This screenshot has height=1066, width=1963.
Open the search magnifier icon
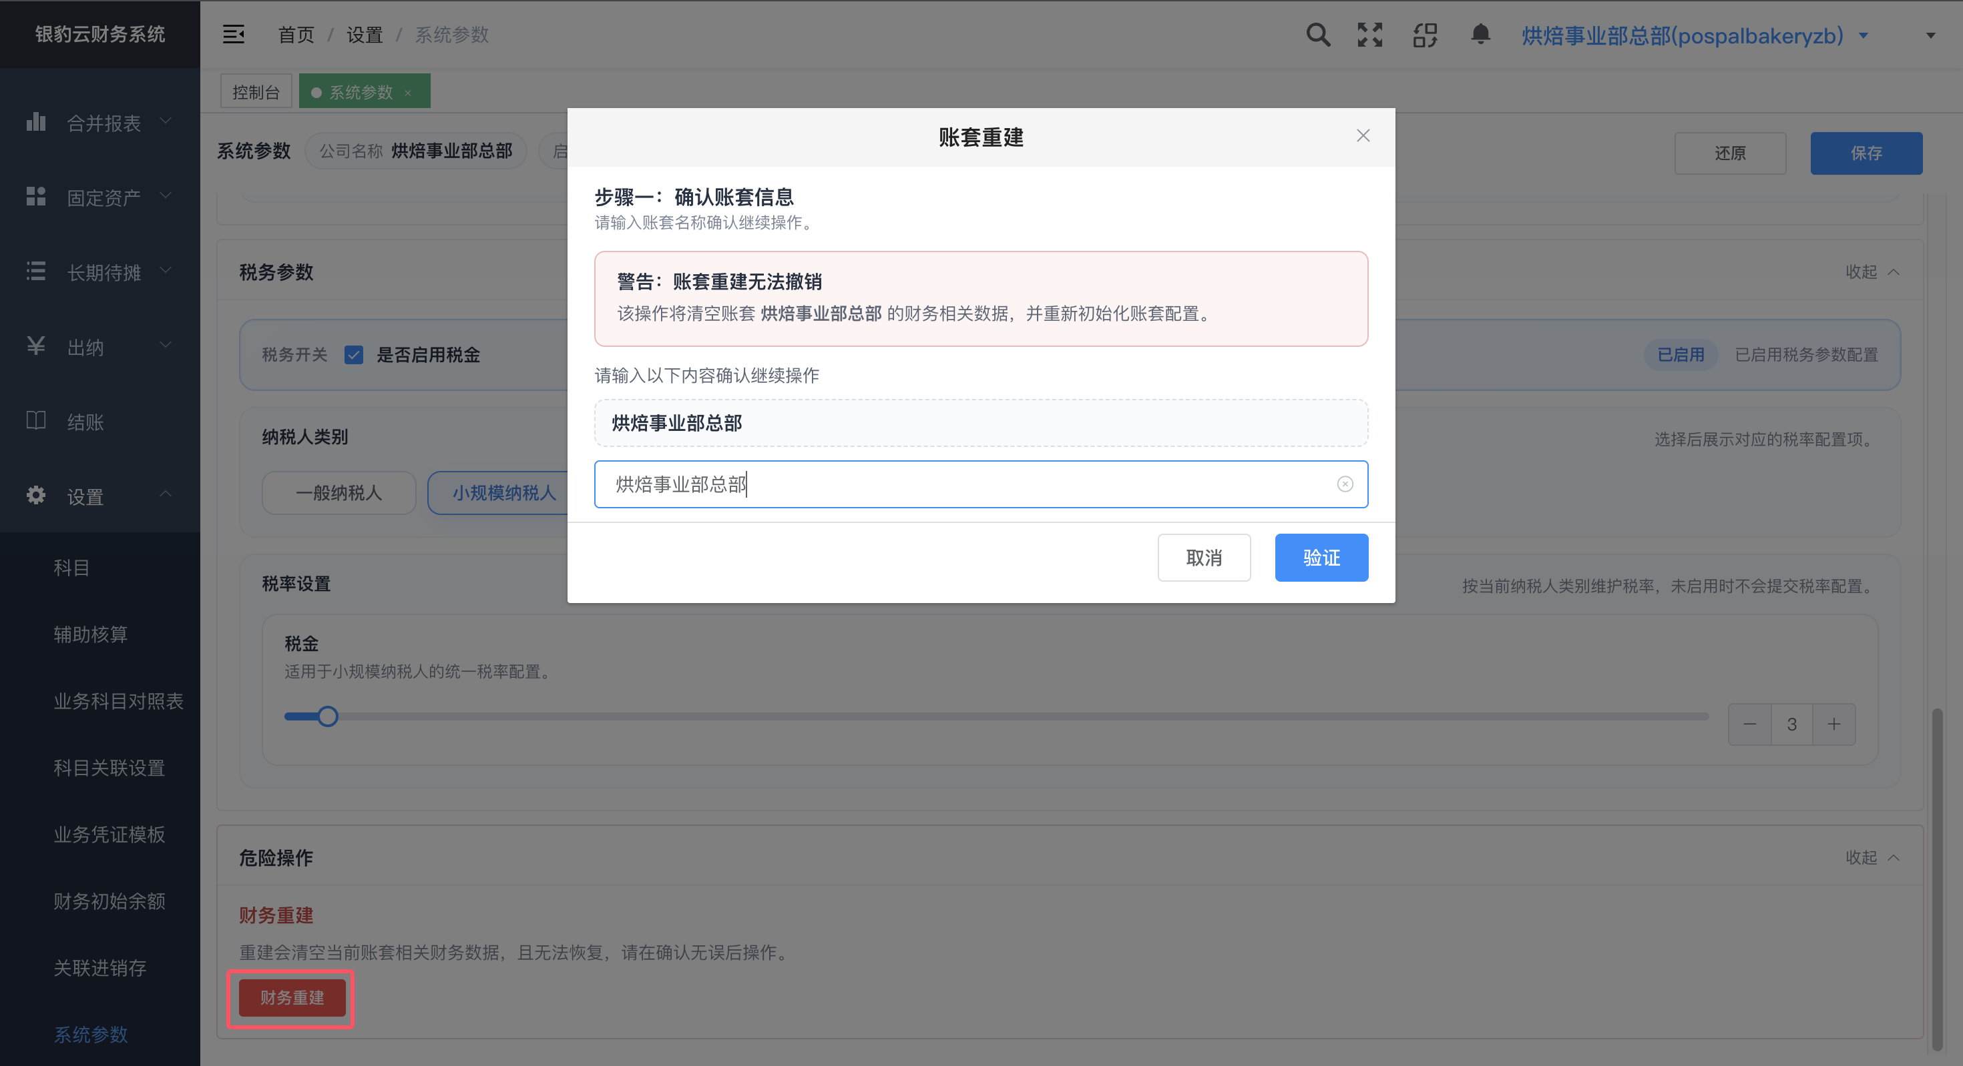pos(1317,34)
